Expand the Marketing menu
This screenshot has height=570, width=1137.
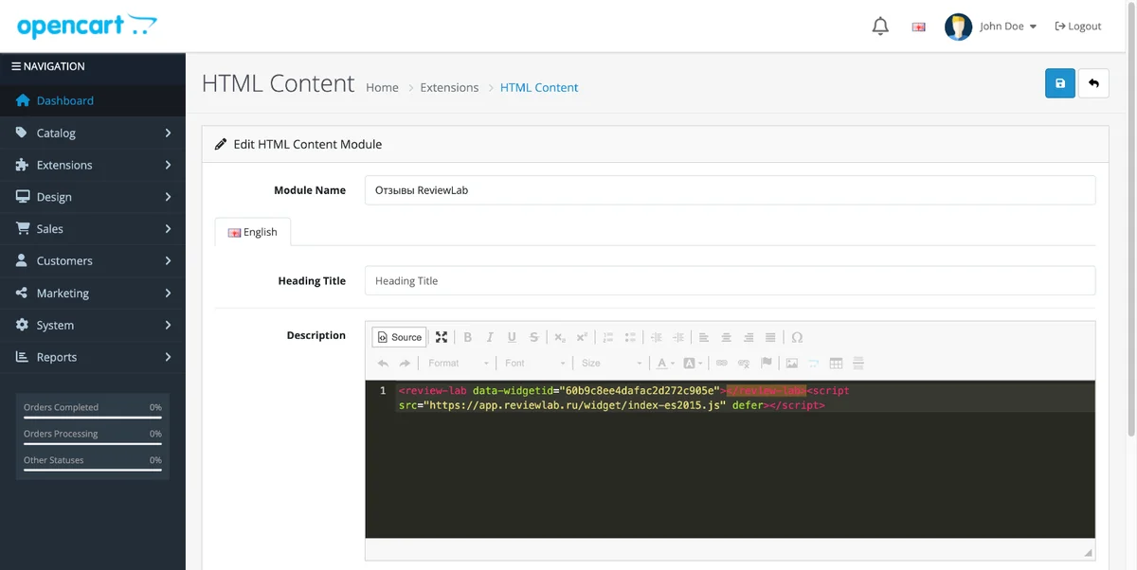[93, 293]
